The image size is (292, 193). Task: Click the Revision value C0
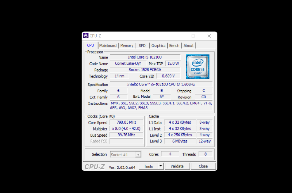pyautogui.click(x=204, y=97)
